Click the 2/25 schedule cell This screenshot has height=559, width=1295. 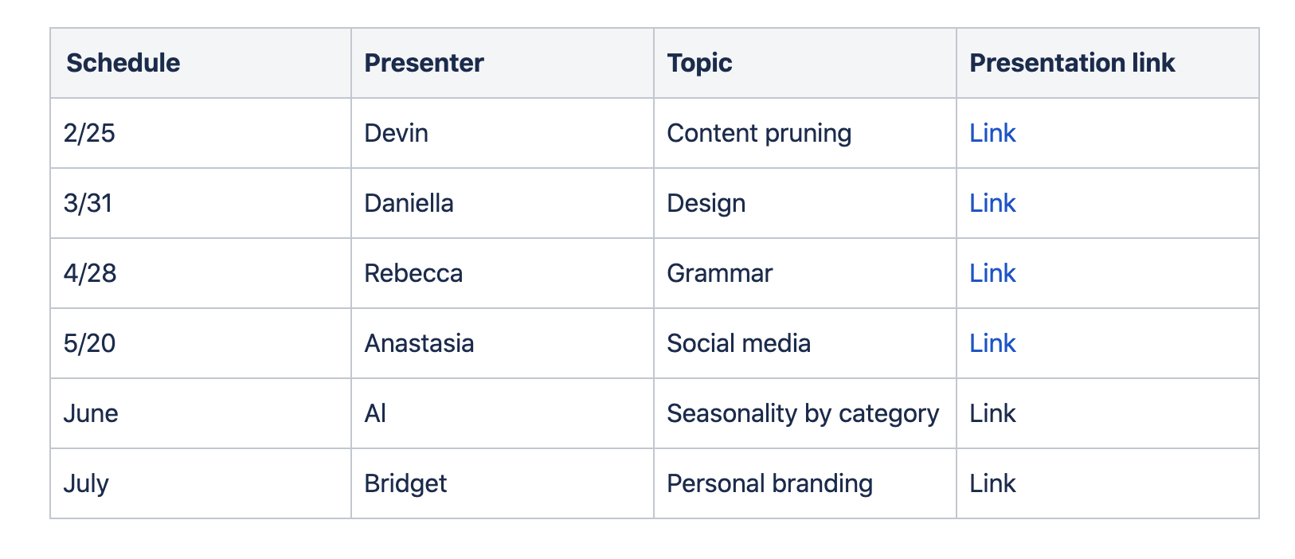point(89,133)
